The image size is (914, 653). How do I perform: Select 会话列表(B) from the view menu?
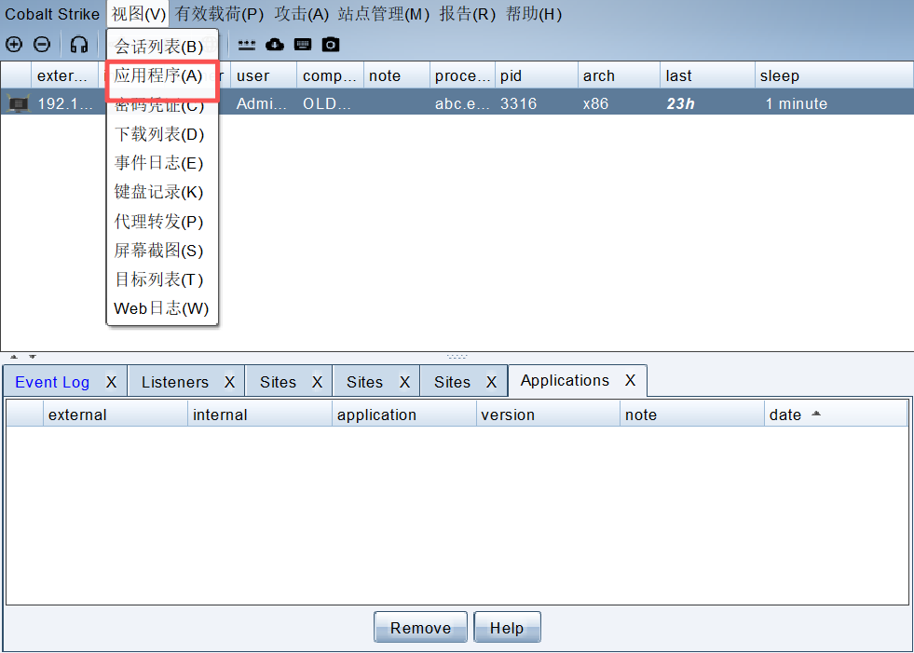pos(162,47)
